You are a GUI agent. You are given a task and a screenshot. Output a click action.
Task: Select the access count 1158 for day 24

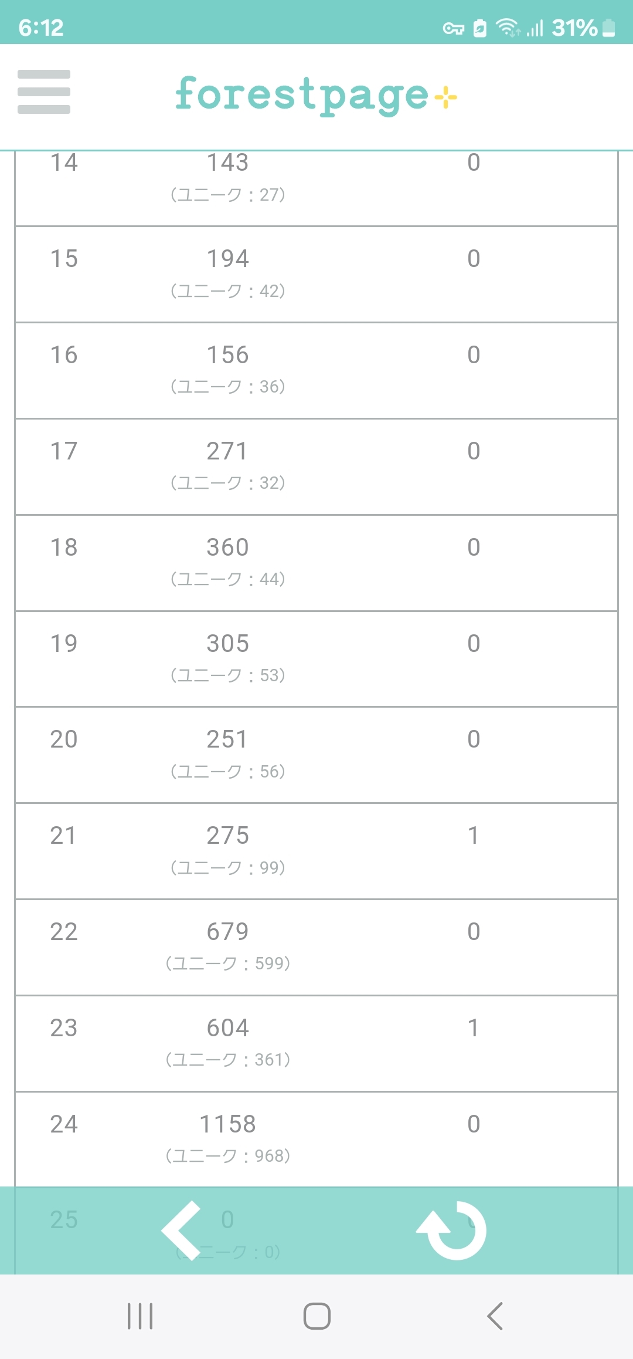point(228,1124)
